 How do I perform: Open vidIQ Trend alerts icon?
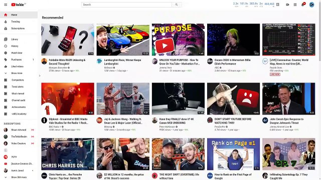click(x=6, y=86)
